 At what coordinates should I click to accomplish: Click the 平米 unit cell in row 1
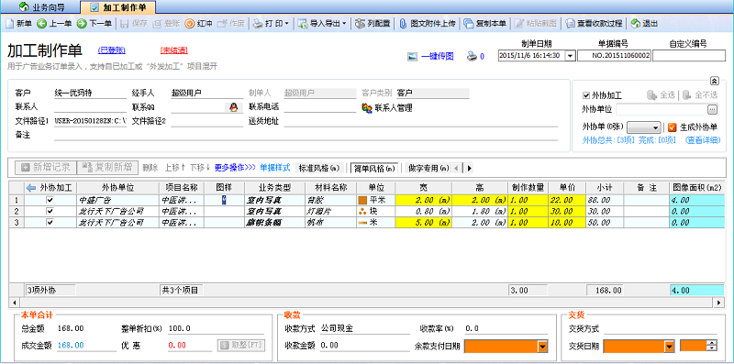click(x=376, y=200)
